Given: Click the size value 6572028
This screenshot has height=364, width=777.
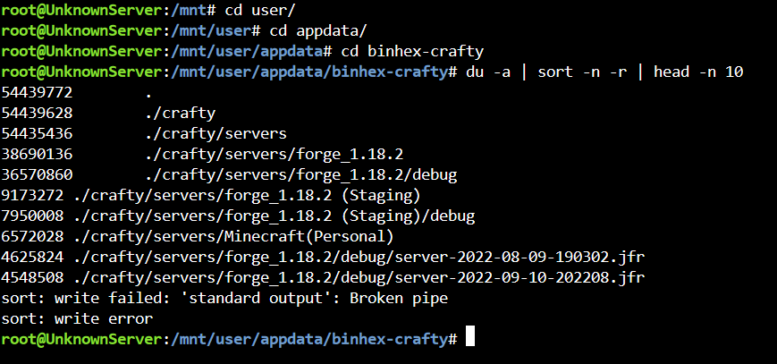Looking at the screenshot, I should pyautogui.click(x=32, y=236).
